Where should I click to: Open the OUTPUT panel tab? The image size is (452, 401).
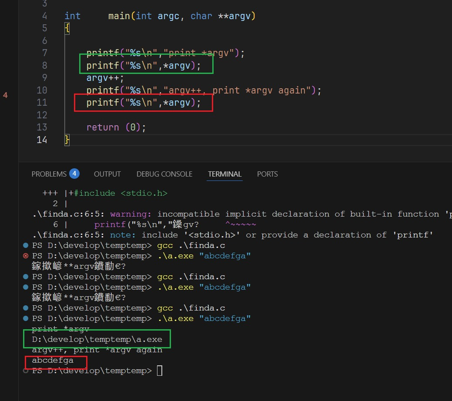107,174
